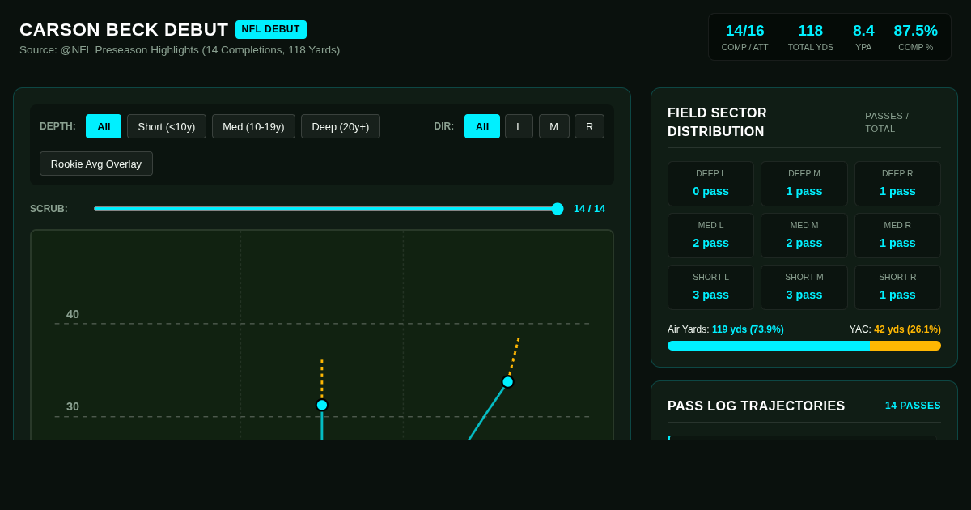Image resolution: width=971 pixels, height=510 pixels.
Task: Select the MED R sector card
Action: pos(897,236)
